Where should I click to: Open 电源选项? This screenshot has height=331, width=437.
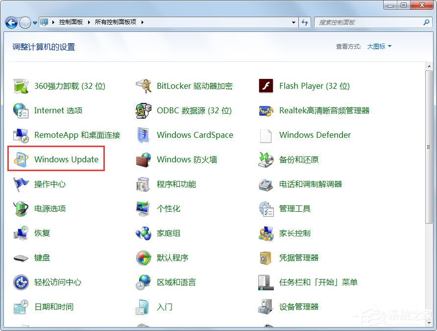[49, 208]
